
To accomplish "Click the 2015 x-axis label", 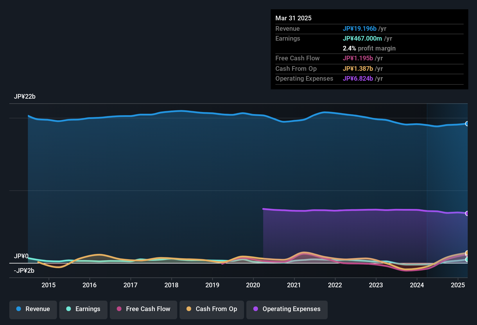I will (x=49, y=285).
